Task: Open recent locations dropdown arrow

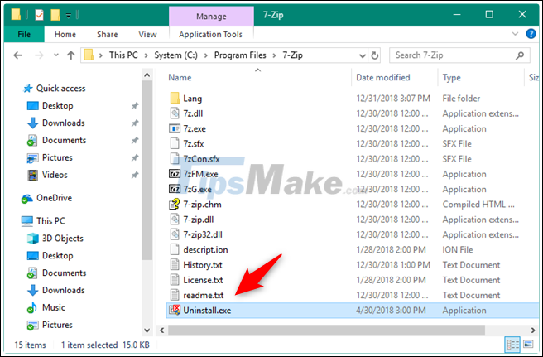Action: pos(56,55)
